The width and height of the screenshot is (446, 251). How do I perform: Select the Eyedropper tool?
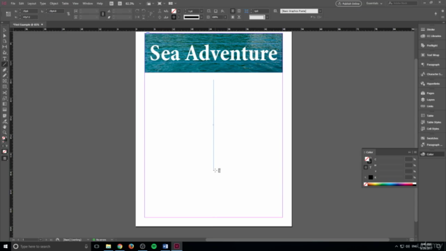(x=5, y=121)
